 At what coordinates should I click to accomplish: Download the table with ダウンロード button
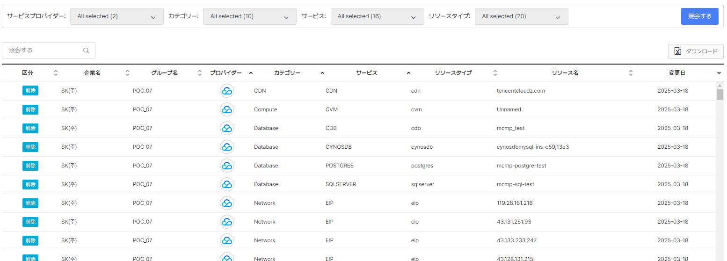pyautogui.click(x=696, y=51)
